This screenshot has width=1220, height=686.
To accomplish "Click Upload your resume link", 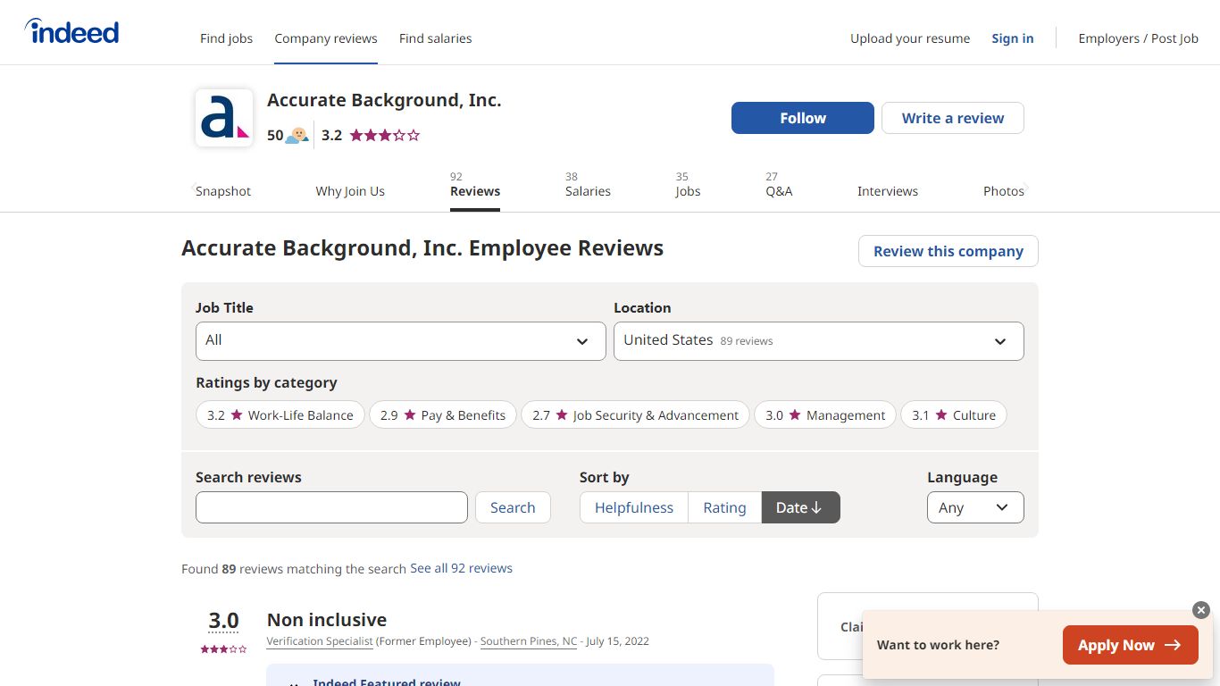I will (910, 38).
